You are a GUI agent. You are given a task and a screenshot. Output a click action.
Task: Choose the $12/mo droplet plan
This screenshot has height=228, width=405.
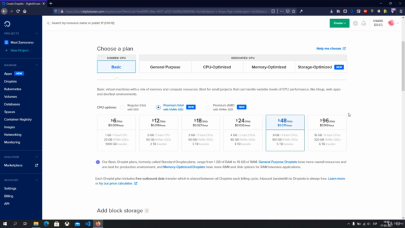coord(159,133)
